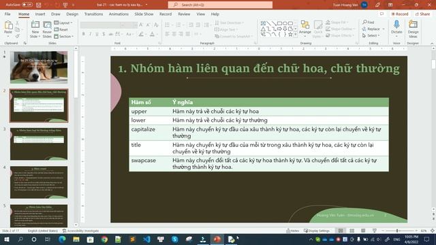Open the comments pane icon
The width and height of the screenshot is (436, 245).
click(381, 14)
